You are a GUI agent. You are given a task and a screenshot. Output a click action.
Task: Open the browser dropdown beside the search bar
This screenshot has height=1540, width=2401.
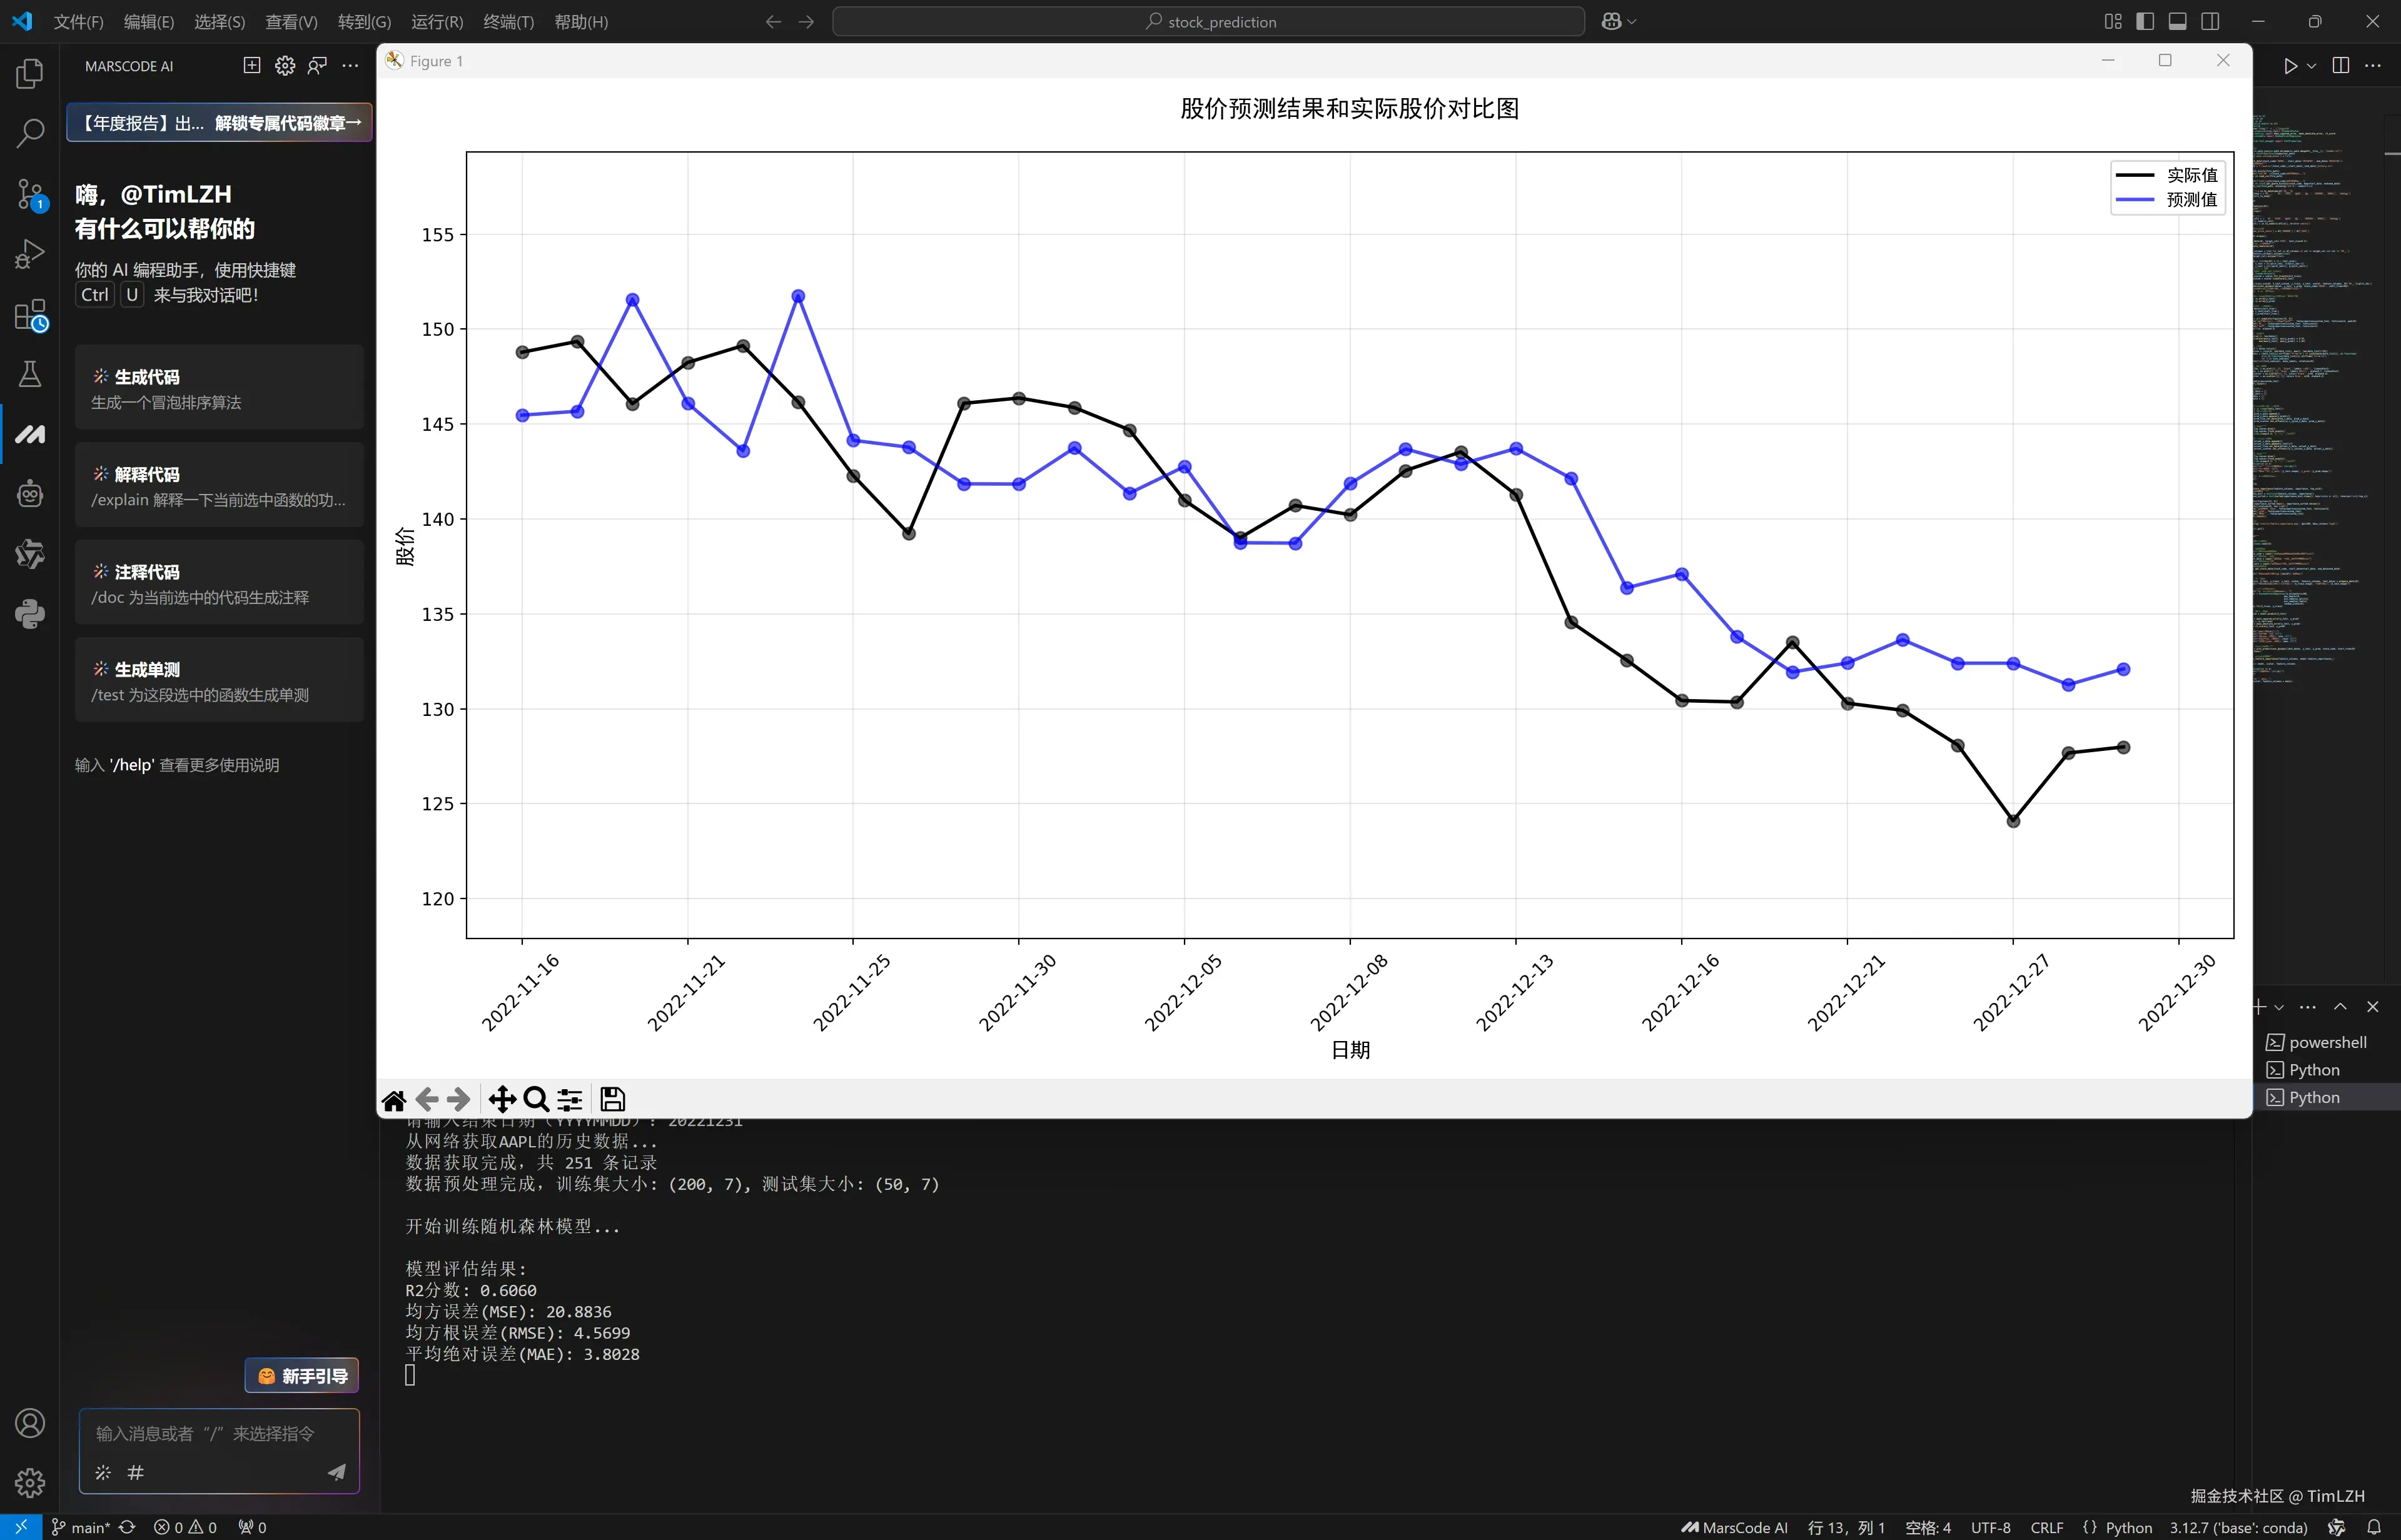(1630, 21)
